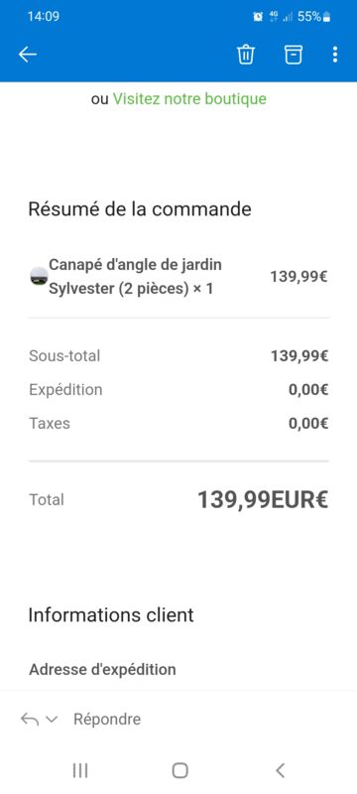Screen dimensions: 357x794
Task: Open the Visitez notre boutique link
Action: tap(189, 98)
